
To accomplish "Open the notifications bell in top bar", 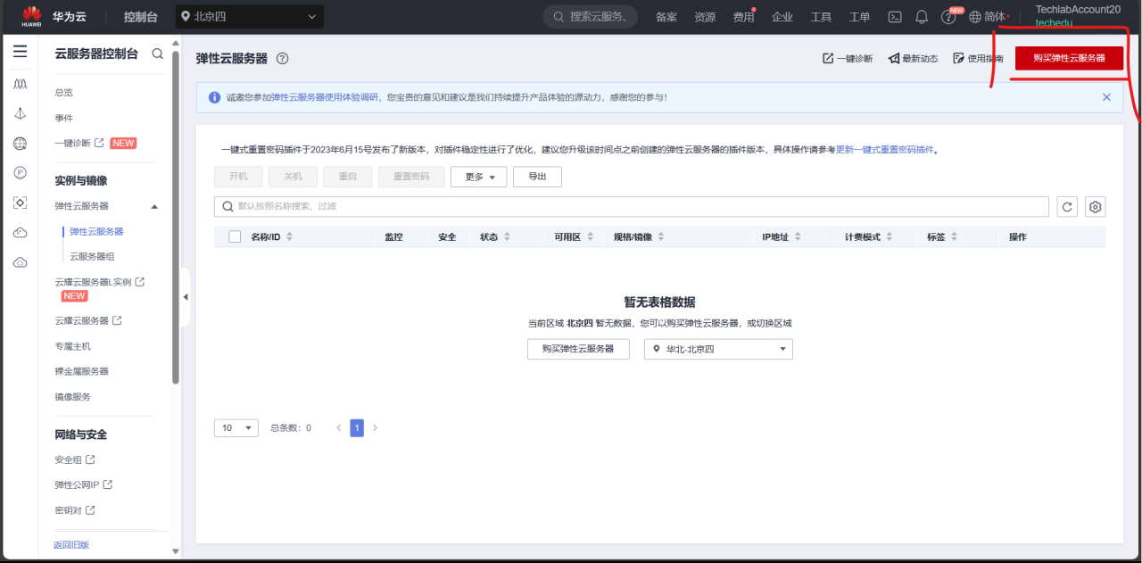I will 921,16.
